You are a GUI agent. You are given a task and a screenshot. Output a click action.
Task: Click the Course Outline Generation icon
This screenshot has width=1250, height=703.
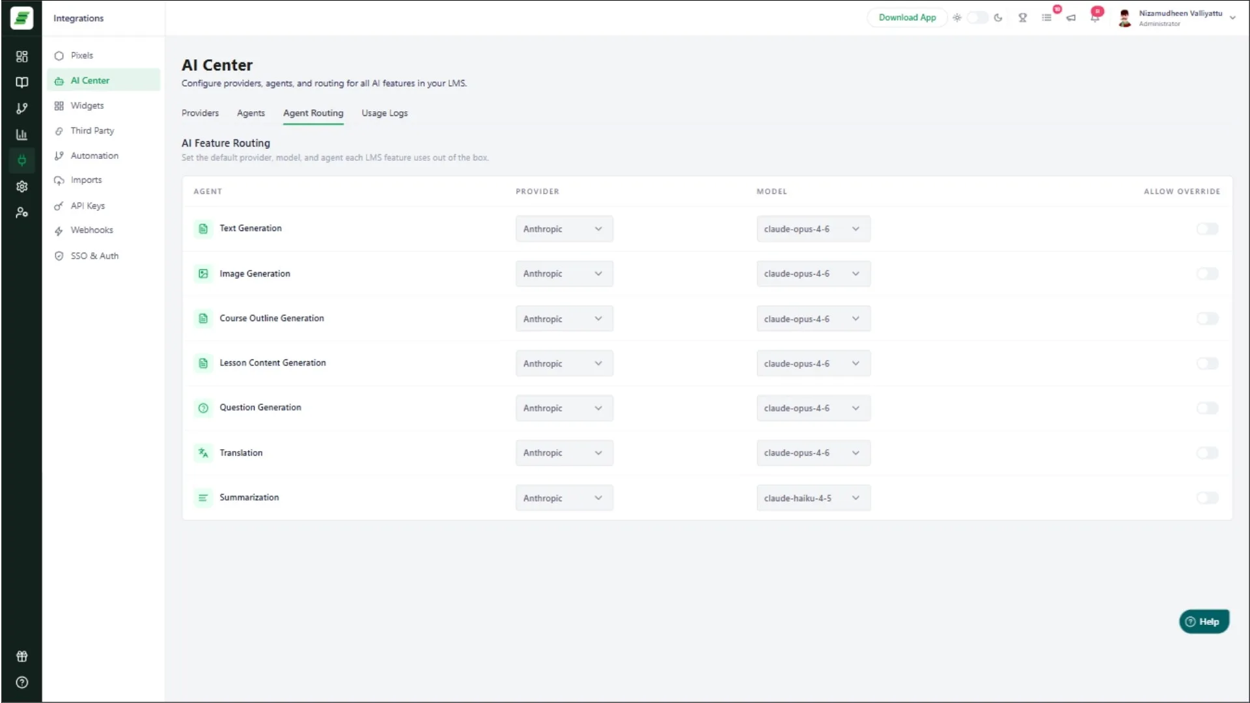[203, 319]
